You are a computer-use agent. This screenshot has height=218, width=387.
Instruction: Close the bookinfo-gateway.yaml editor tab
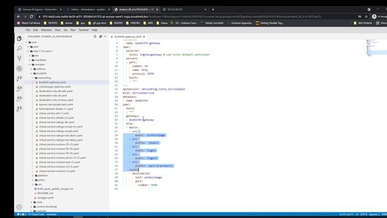(144, 36)
